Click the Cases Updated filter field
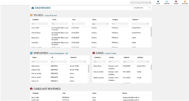Image resolution: width=189 pixels, height=101 pixels. (x=128, y=62)
